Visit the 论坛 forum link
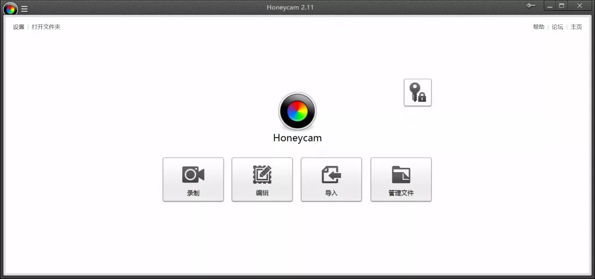 pos(558,27)
